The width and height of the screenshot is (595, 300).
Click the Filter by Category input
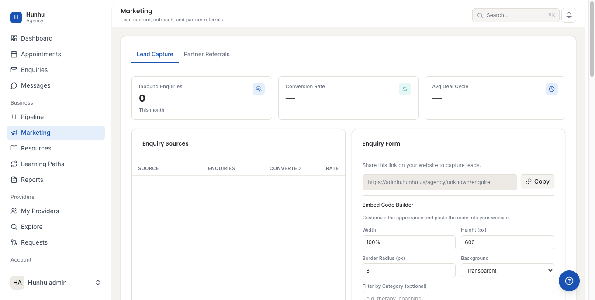pyautogui.click(x=458, y=296)
